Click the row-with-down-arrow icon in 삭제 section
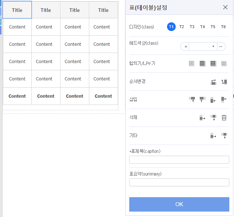This screenshot has height=217, width=234. point(213,118)
